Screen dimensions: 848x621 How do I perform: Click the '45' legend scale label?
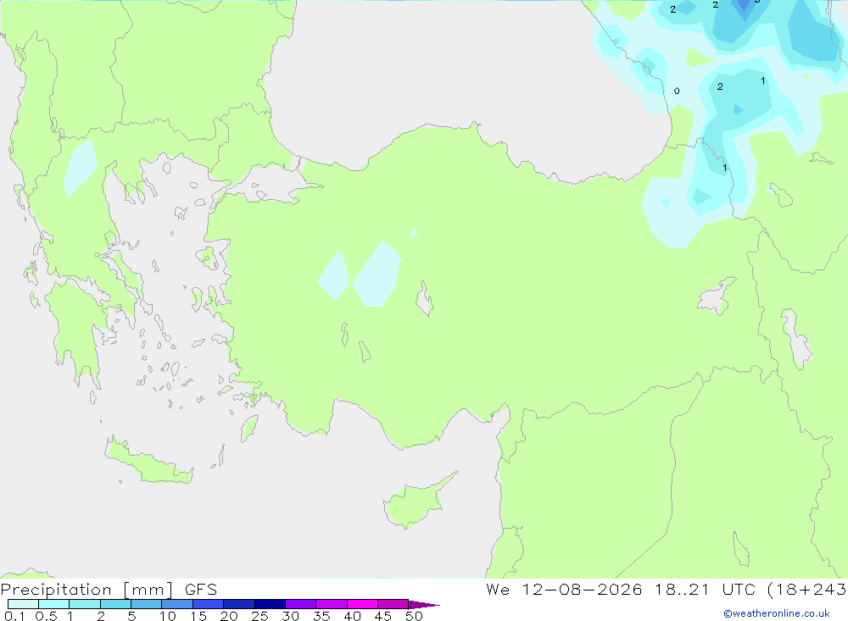click(383, 616)
